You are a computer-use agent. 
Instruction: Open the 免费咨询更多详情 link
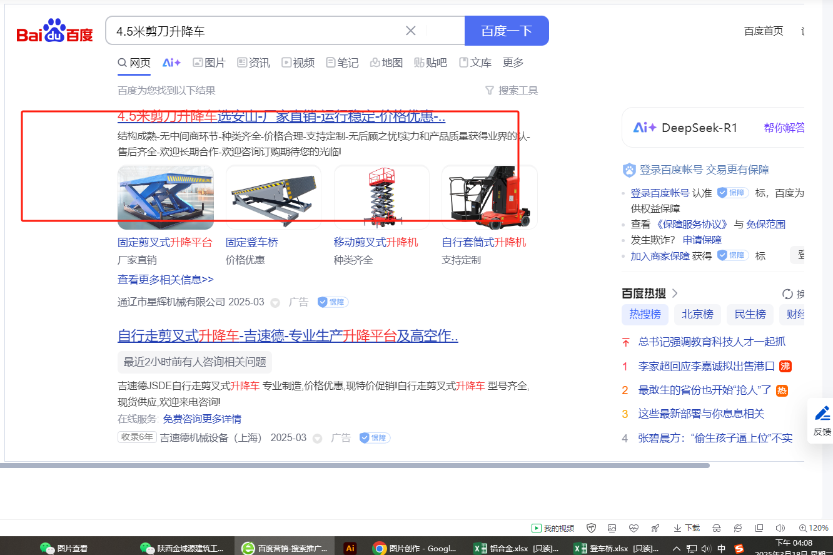click(202, 419)
